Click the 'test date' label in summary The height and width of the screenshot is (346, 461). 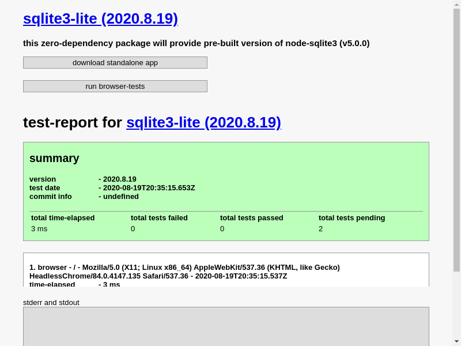[x=45, y=188]
